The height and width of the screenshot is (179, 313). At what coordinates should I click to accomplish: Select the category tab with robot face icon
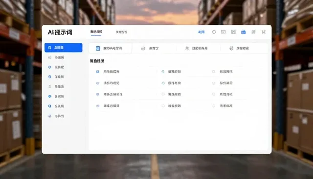tap(154, 48)
